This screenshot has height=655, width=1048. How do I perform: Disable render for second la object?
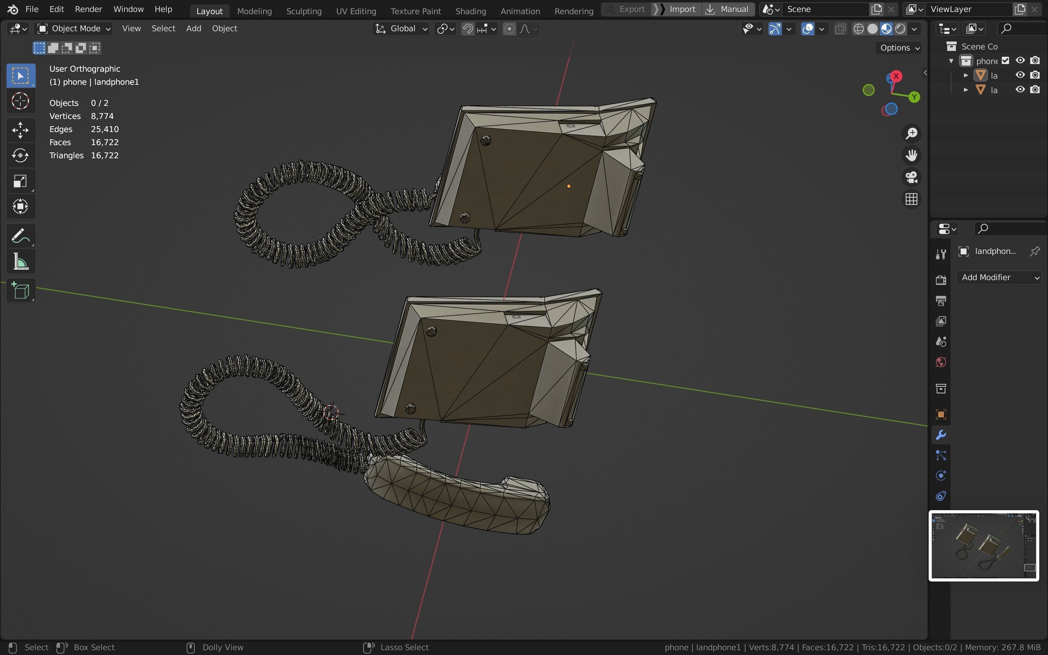click(1035, 90)
